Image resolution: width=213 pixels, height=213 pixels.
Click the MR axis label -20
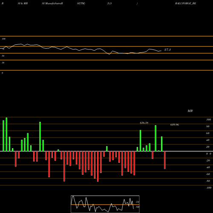(208, 161)
